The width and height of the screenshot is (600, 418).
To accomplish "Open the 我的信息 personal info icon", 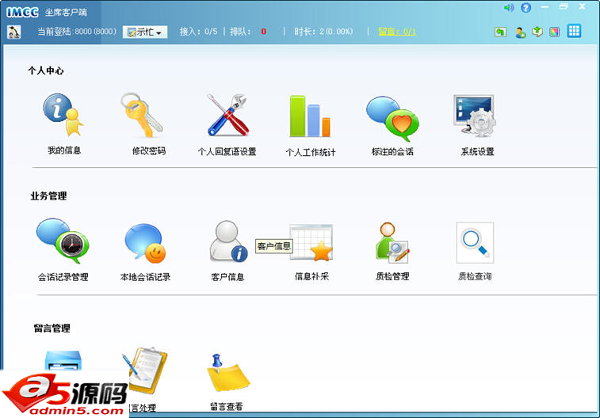I will pos(63,116).
